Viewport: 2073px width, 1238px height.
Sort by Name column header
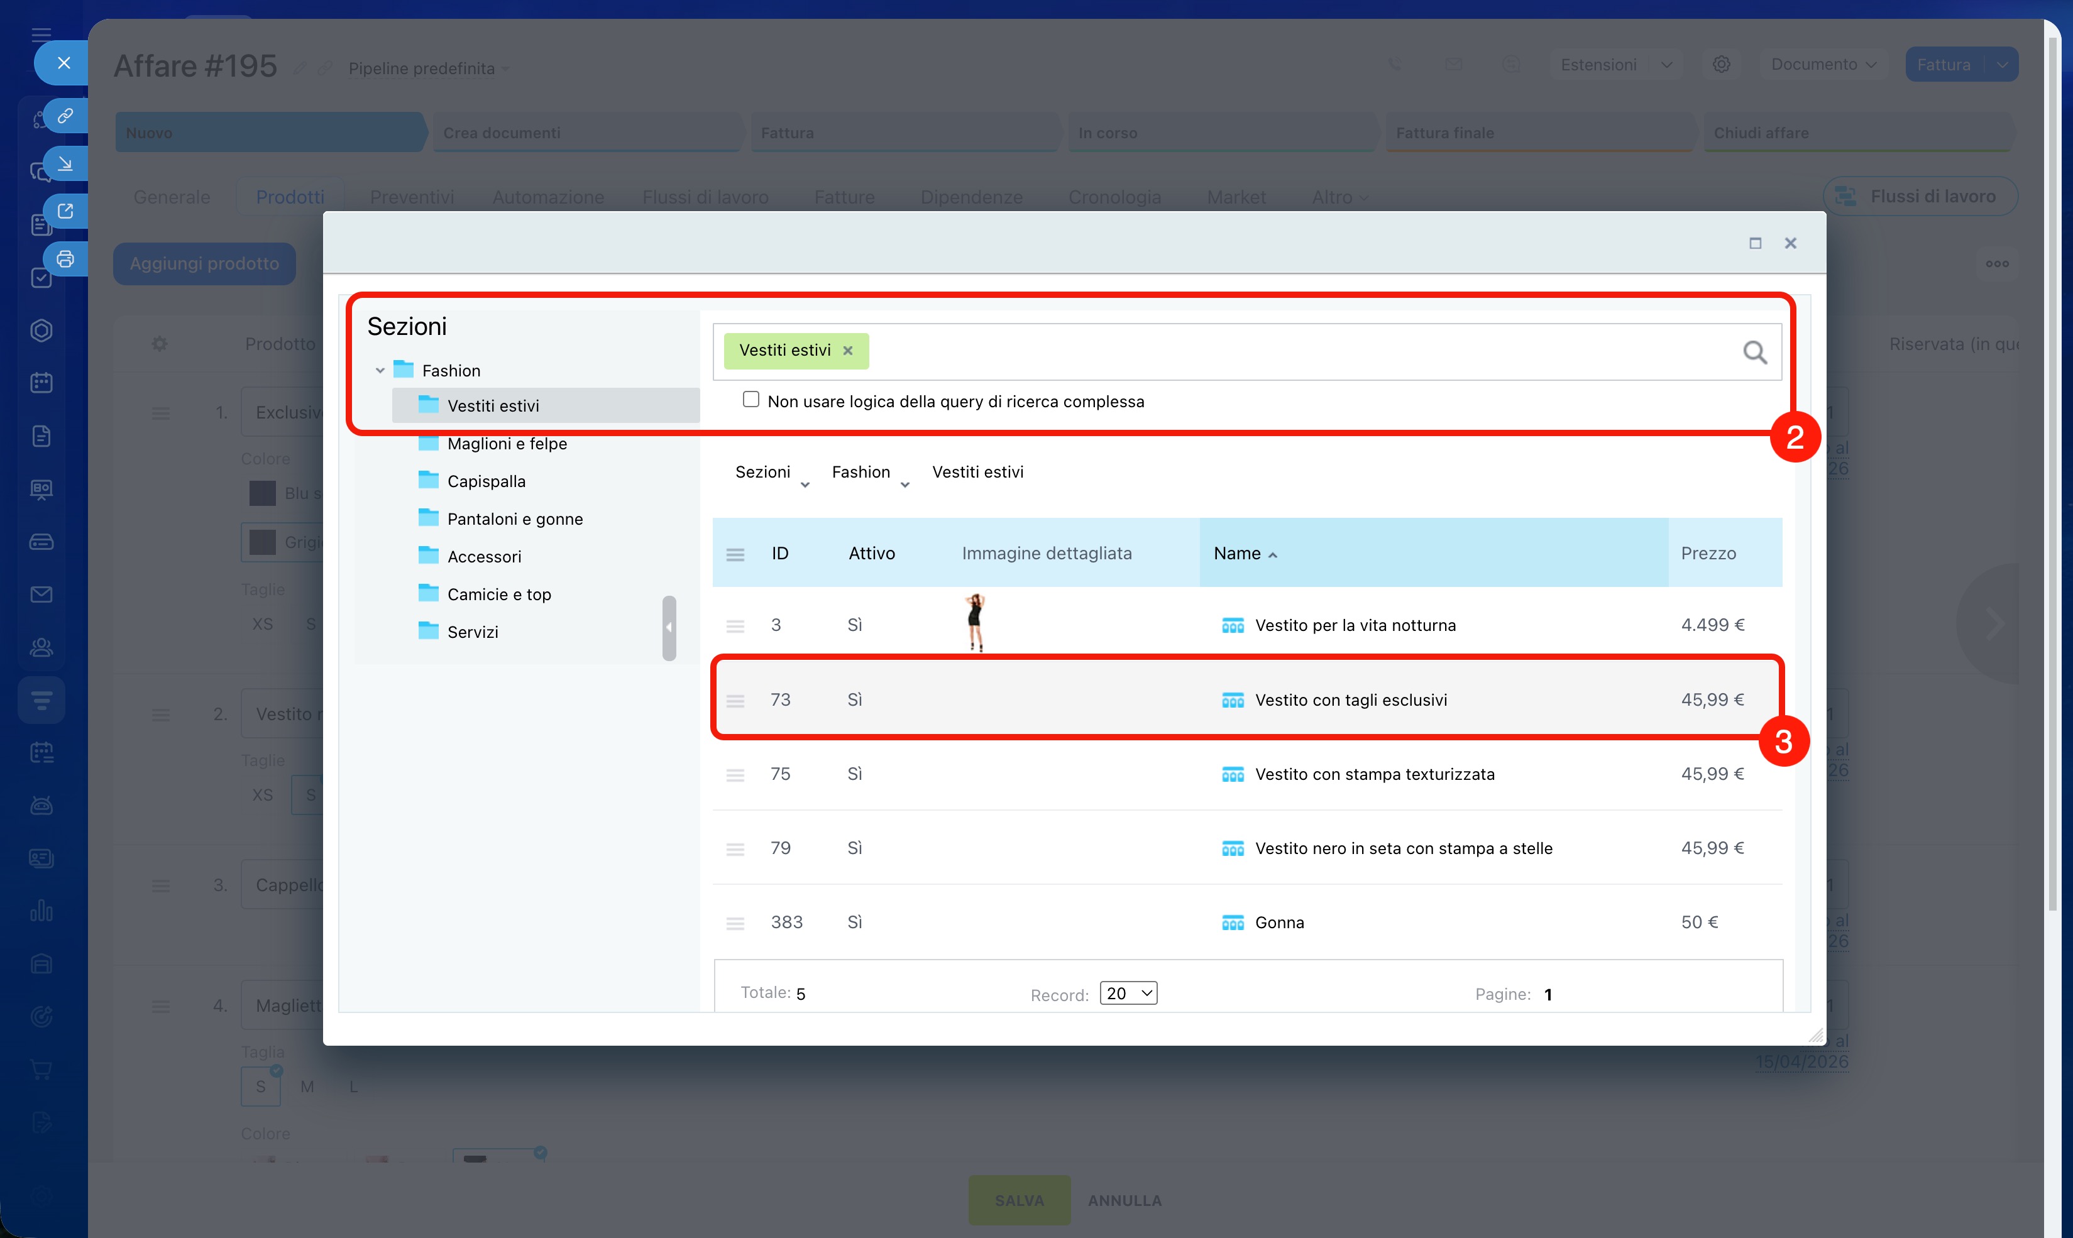[1237, 554]
